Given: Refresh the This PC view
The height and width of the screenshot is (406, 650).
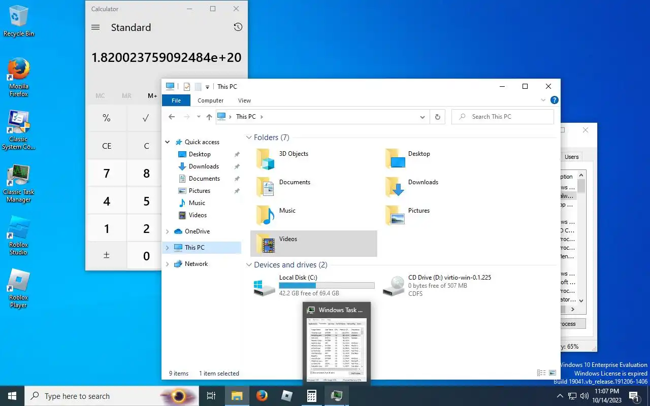Looking at the screenshot, I should tap(438, 117).
